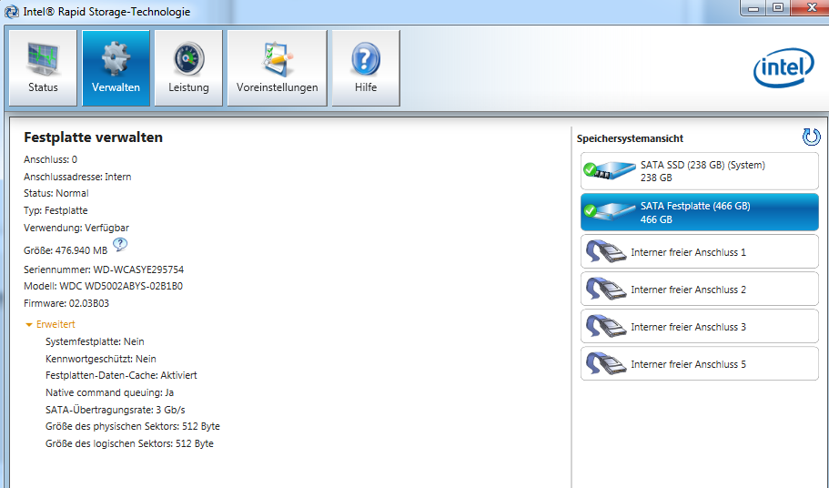Screen dimensions: 829x488
Task: Click the SATA Festplatte disk icon
Action: [609, 211]
